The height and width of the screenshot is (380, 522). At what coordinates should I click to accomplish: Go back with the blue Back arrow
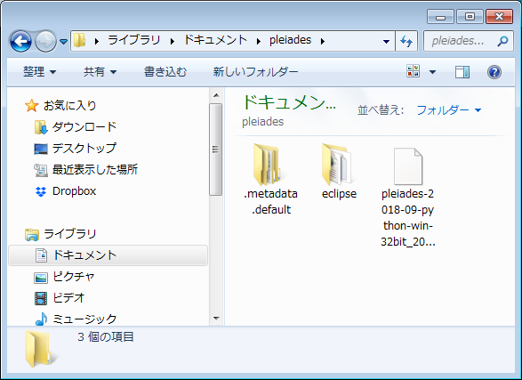(x=20, y=41)
